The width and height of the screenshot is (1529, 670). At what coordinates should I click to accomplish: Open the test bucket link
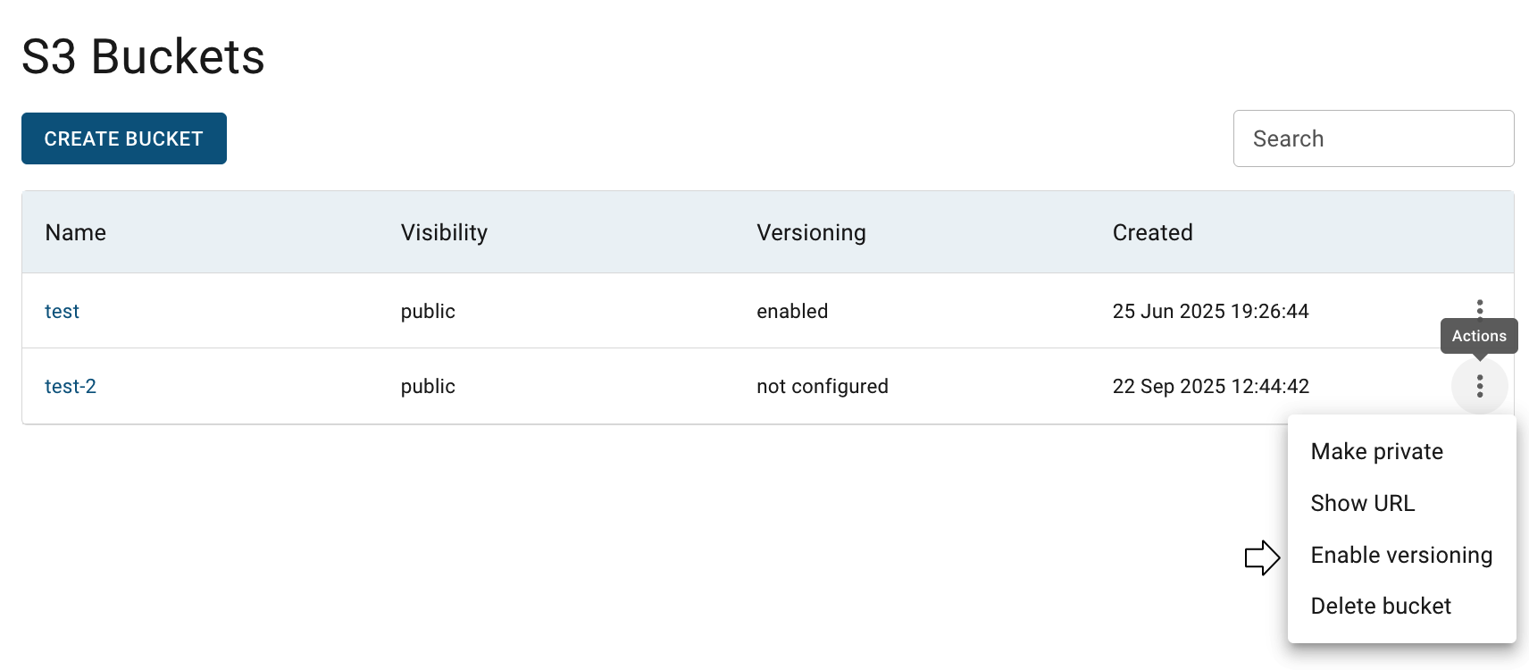coord(62,311)
